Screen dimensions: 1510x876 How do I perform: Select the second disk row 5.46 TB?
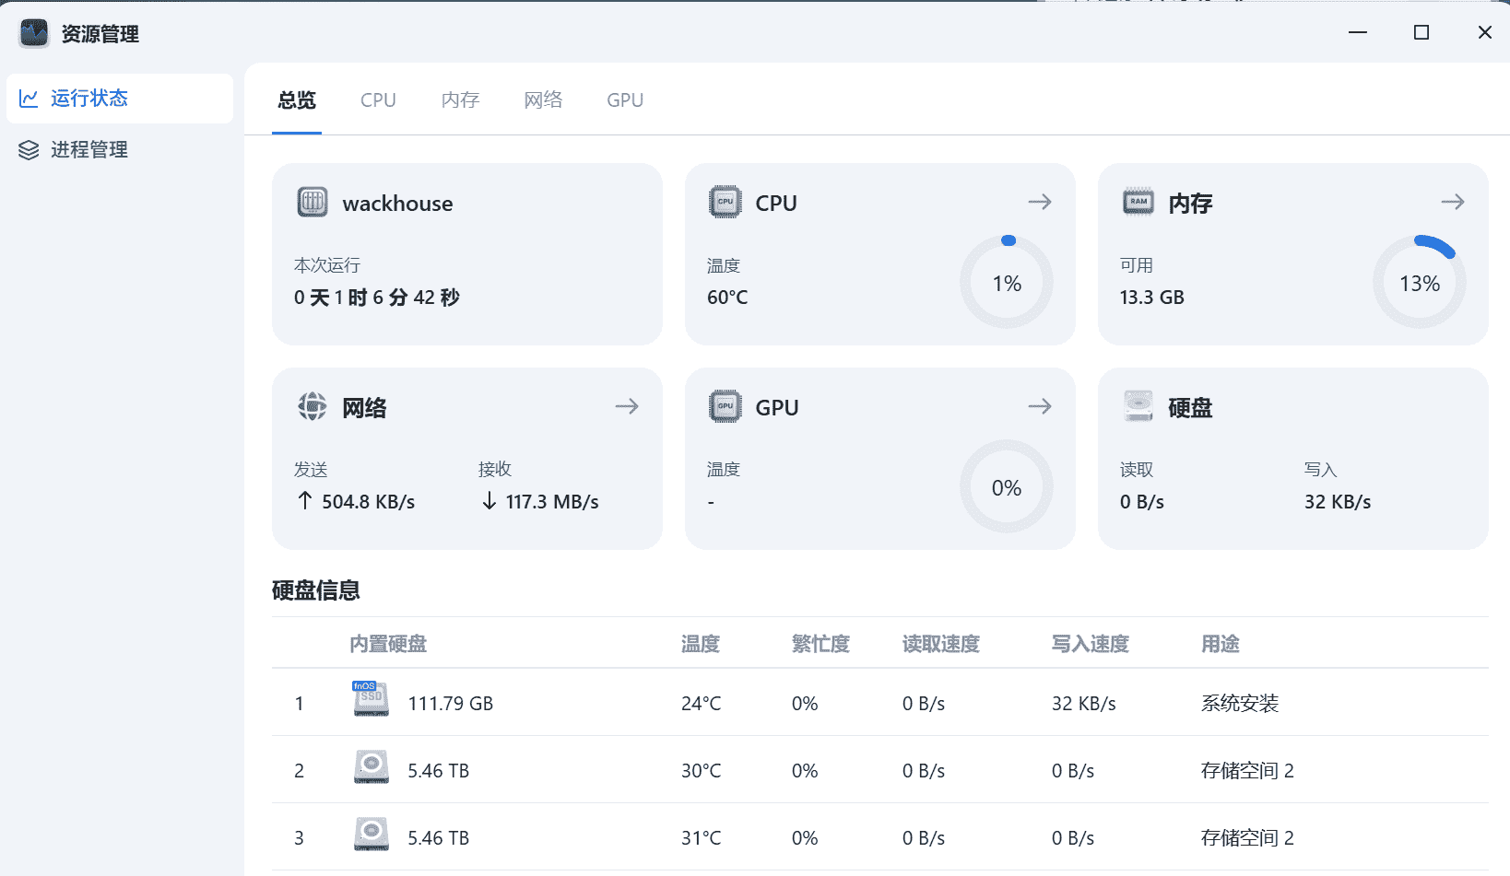[x=439, y=770]
